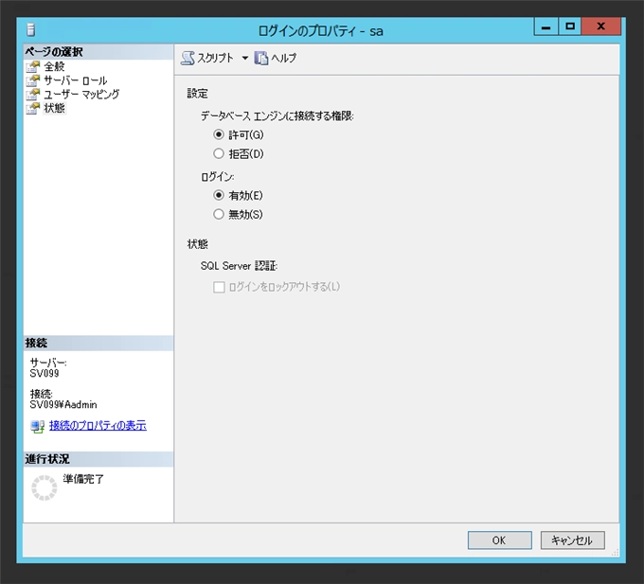Close the login properties window
This screenshot has height=584, width=644.
pos(600,27)
